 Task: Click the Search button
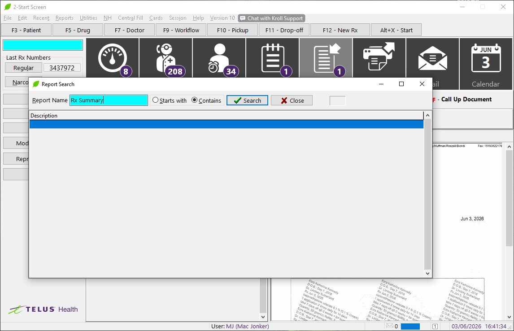[247, 100]
